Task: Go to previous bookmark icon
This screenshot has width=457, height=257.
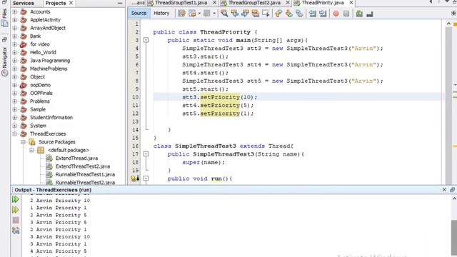Action: (278, 14)
